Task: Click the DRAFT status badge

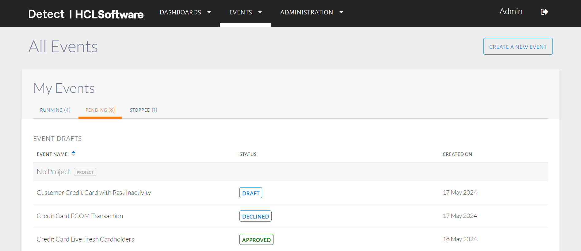Action: (x=250, y=193)
